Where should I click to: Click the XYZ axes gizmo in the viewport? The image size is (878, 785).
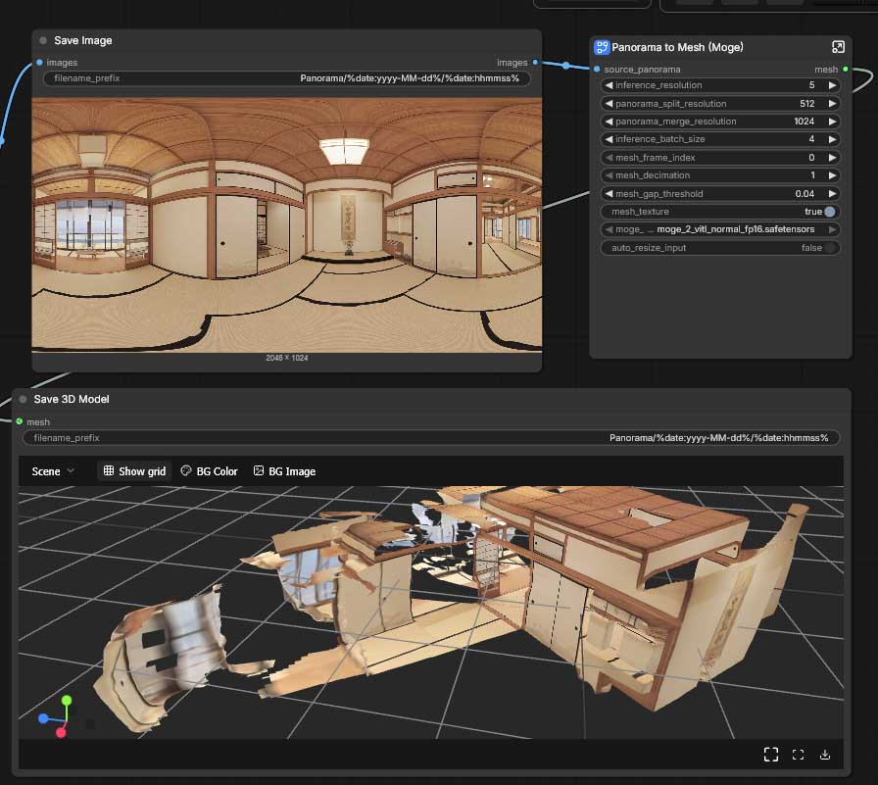[56, 716]
